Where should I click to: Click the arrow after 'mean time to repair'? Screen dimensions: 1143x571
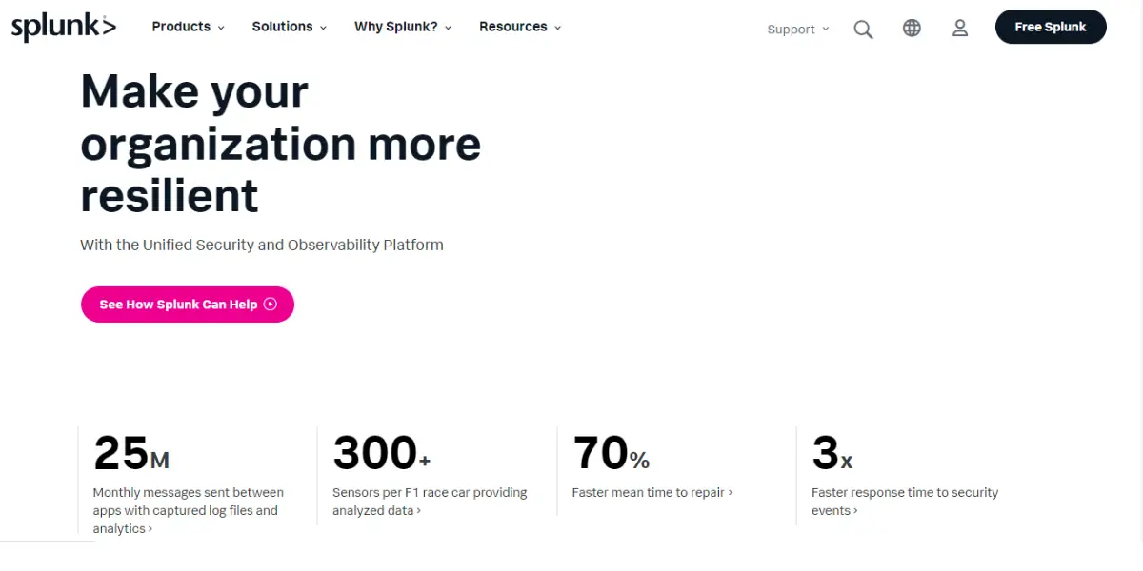pos(731,493)
